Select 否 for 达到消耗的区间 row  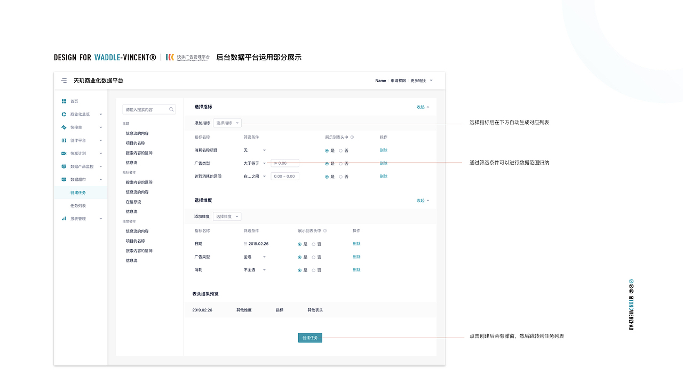point(340,177)
